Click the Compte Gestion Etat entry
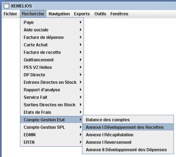The height and width of the screenshot is (157, 176). [x=51, y=120]
